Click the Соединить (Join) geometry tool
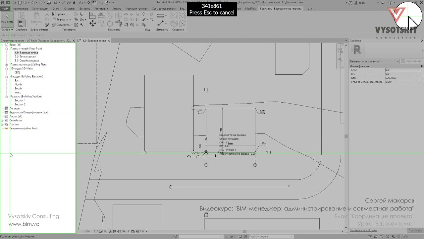This screenshot has height=239, width=424. (x=62, y=25)
